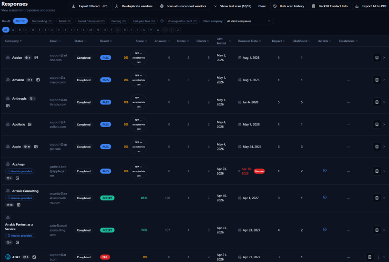Click the Arrakis check icon in Apptega row
This screenshot has width=389, height=262.
325,171
